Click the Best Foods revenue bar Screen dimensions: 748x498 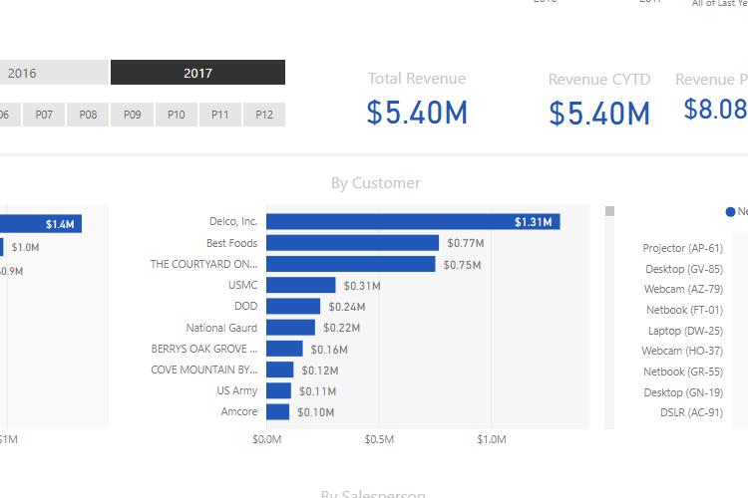pyautogui.click(x=352, y=243)
